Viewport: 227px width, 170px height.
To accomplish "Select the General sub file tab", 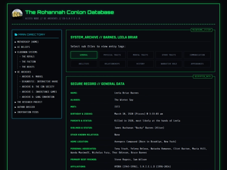I will tap(84, 55).
